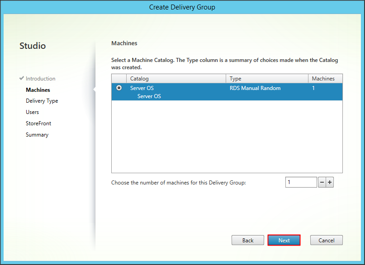Sort by the Type column header
Viewport: 365px width, 265px height.
pyautogui.click(x=267, y=79)
